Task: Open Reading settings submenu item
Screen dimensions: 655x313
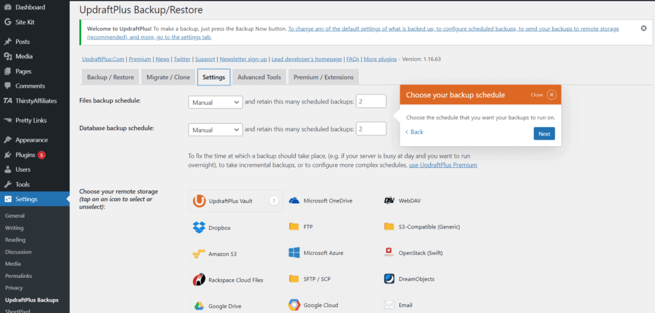Action: point(15,240)
